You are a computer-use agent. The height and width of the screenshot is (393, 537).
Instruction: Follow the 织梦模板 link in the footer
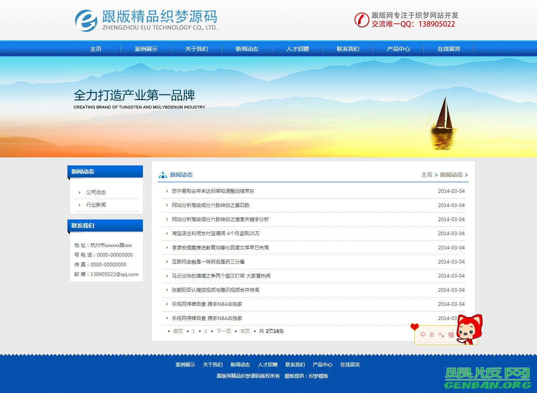319,376
